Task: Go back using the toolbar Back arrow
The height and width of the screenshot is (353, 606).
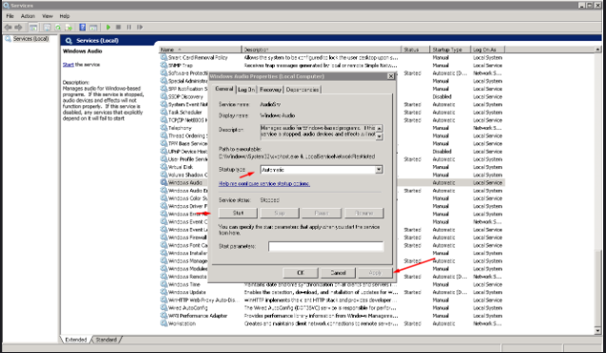Action: tap(8, 28)
